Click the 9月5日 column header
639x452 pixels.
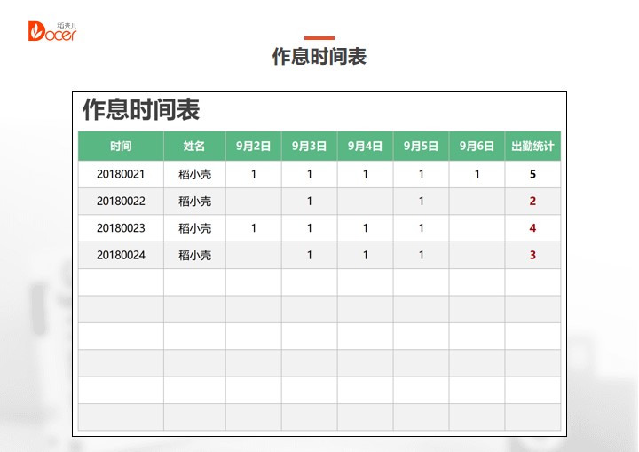(421, 147)
